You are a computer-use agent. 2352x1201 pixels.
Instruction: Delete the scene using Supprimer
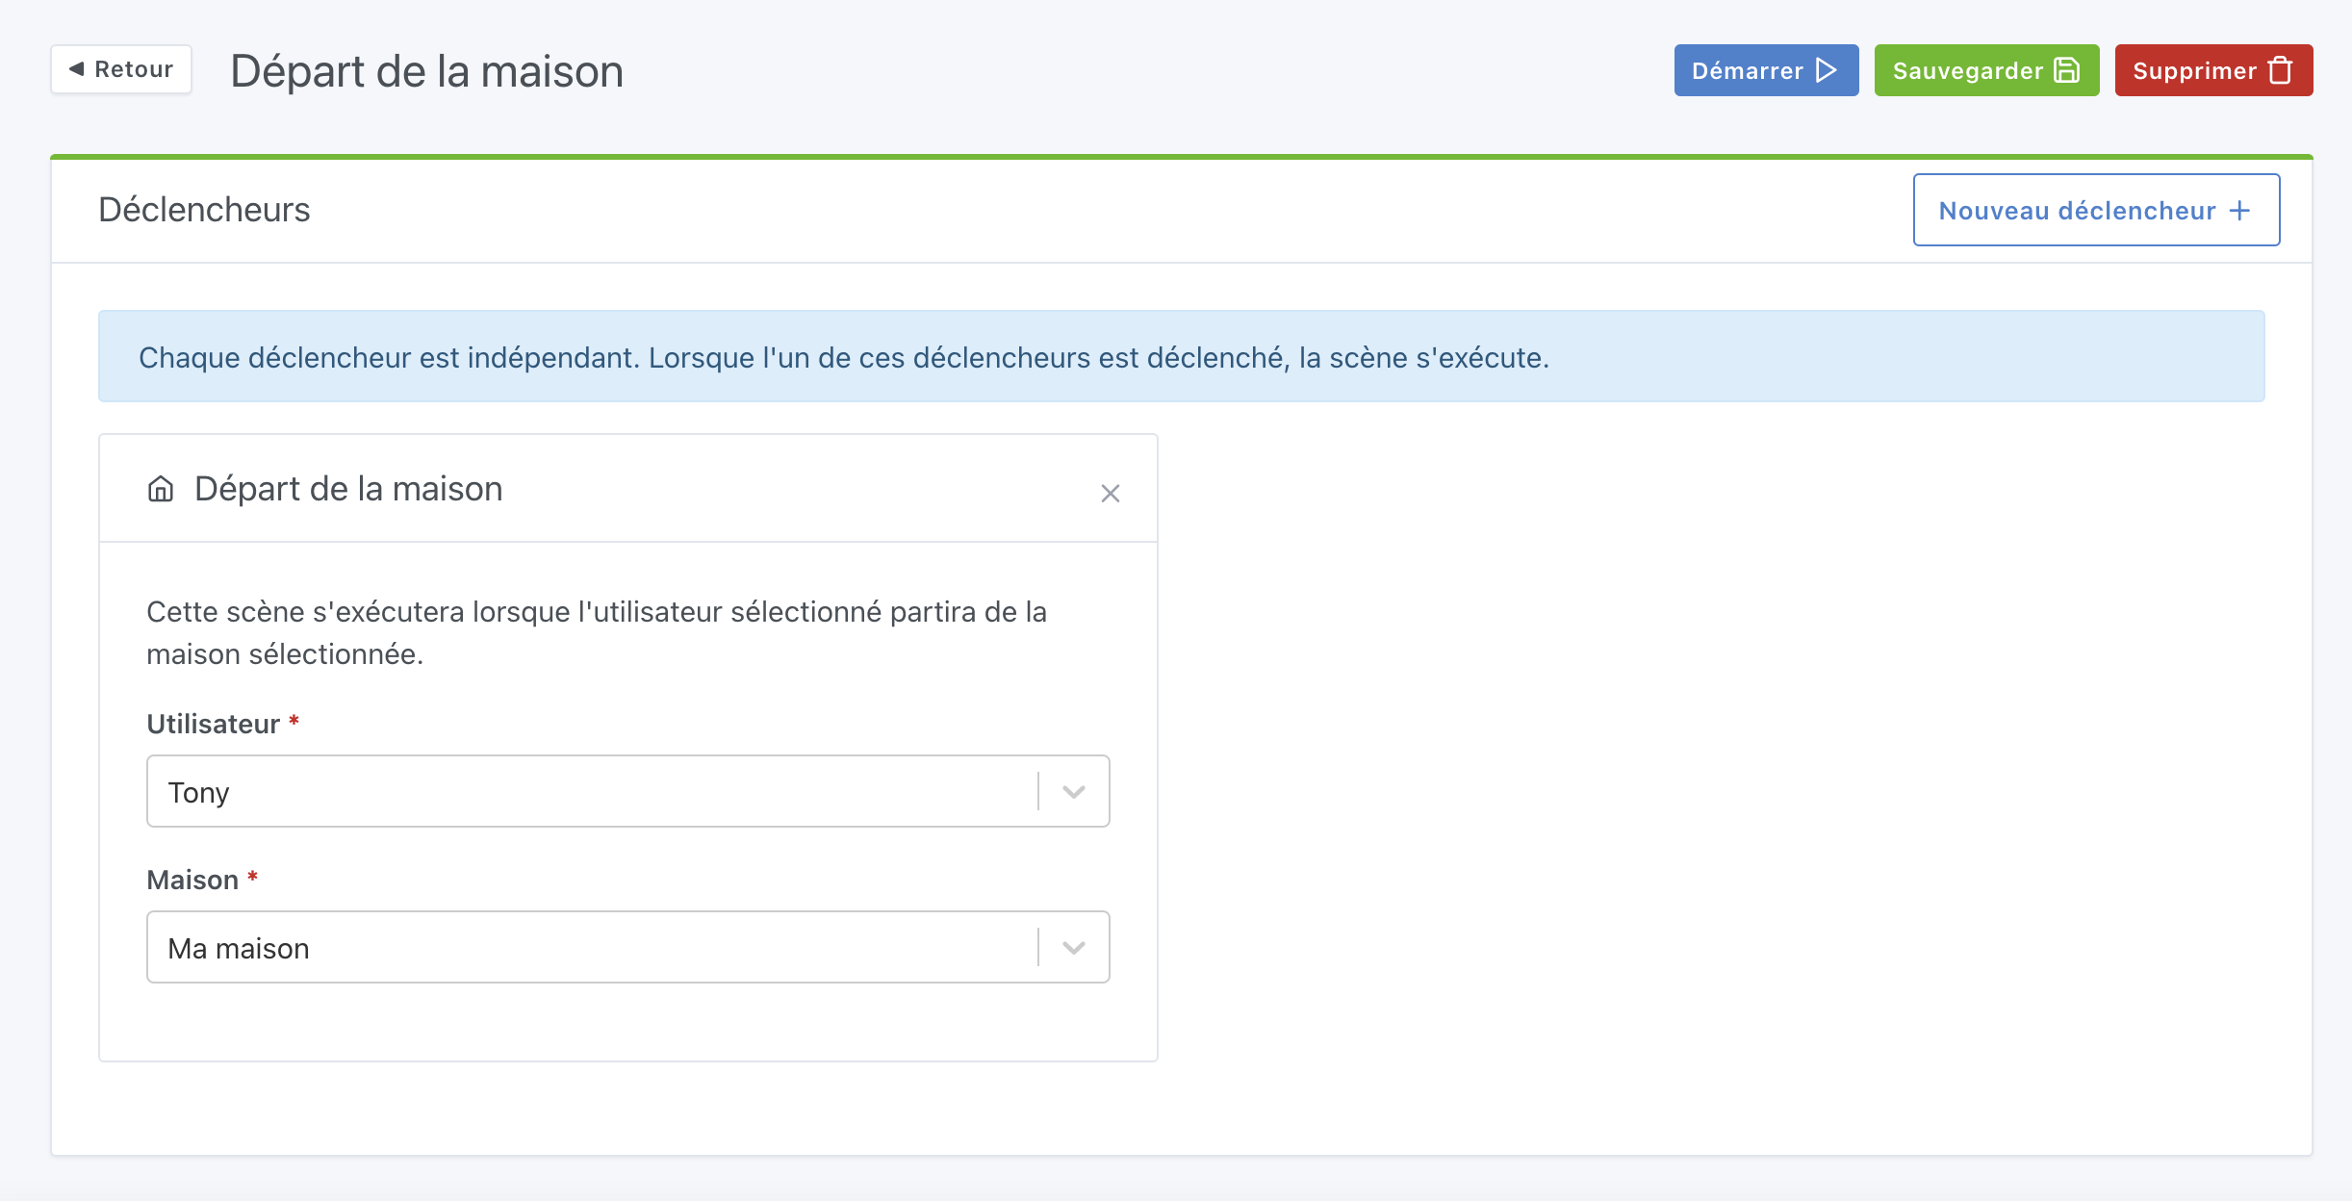click(x=2212, y=70)
